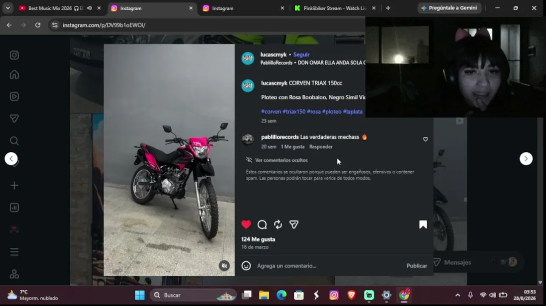Follow lucascmyk with Seguir
This screenshot has width=546, height=306.
(x=301, y=54)
